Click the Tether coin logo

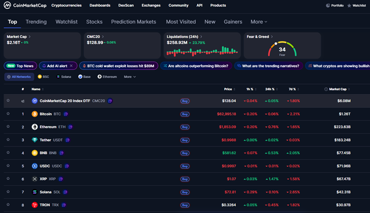point(35,140)
